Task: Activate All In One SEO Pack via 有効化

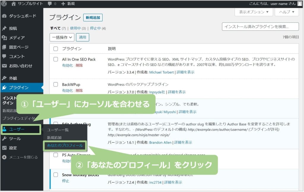Action: pos(67,65)
